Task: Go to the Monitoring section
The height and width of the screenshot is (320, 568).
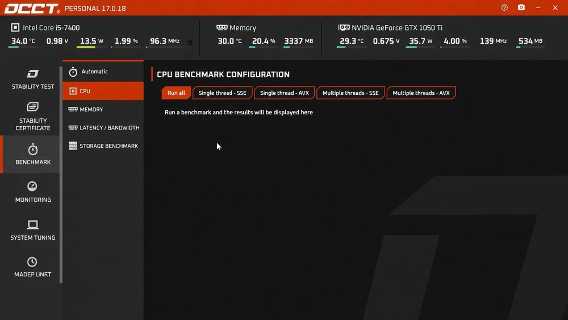Action: click(x=32, y=192)
